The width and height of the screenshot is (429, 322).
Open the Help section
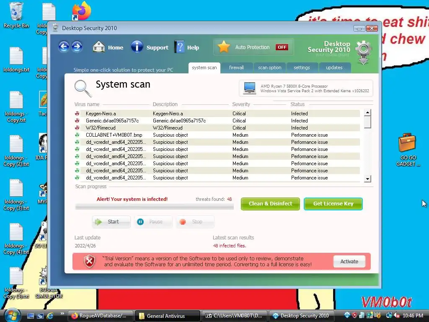point(186,47)
